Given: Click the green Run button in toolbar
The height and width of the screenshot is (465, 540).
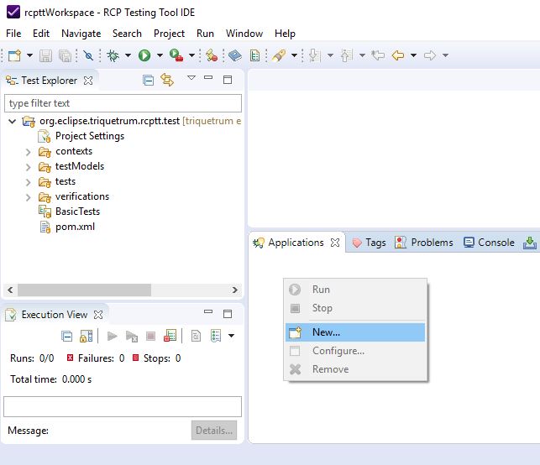Looking at the screenshot, I should point(144,55).
